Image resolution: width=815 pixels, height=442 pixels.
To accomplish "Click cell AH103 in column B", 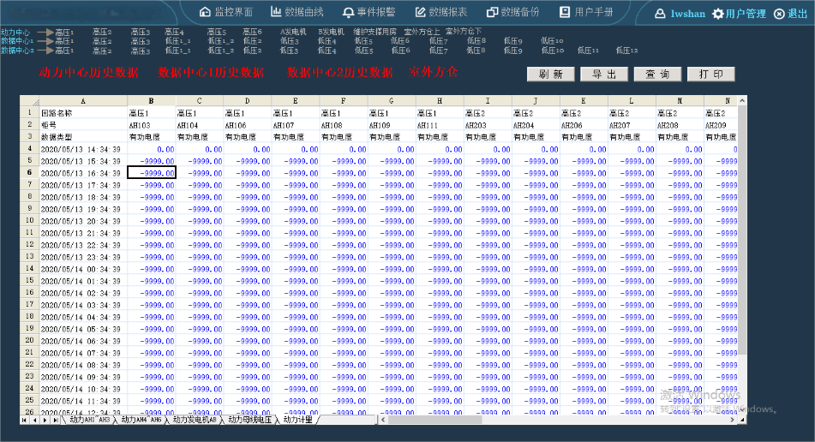I will [151, 125].
